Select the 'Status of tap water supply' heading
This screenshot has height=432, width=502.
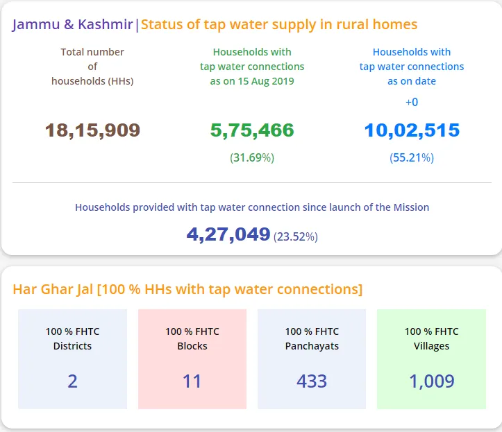pyautogui.click(x=279, y=25)
